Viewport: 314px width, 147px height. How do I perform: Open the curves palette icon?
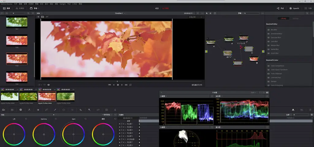(46, 110)
